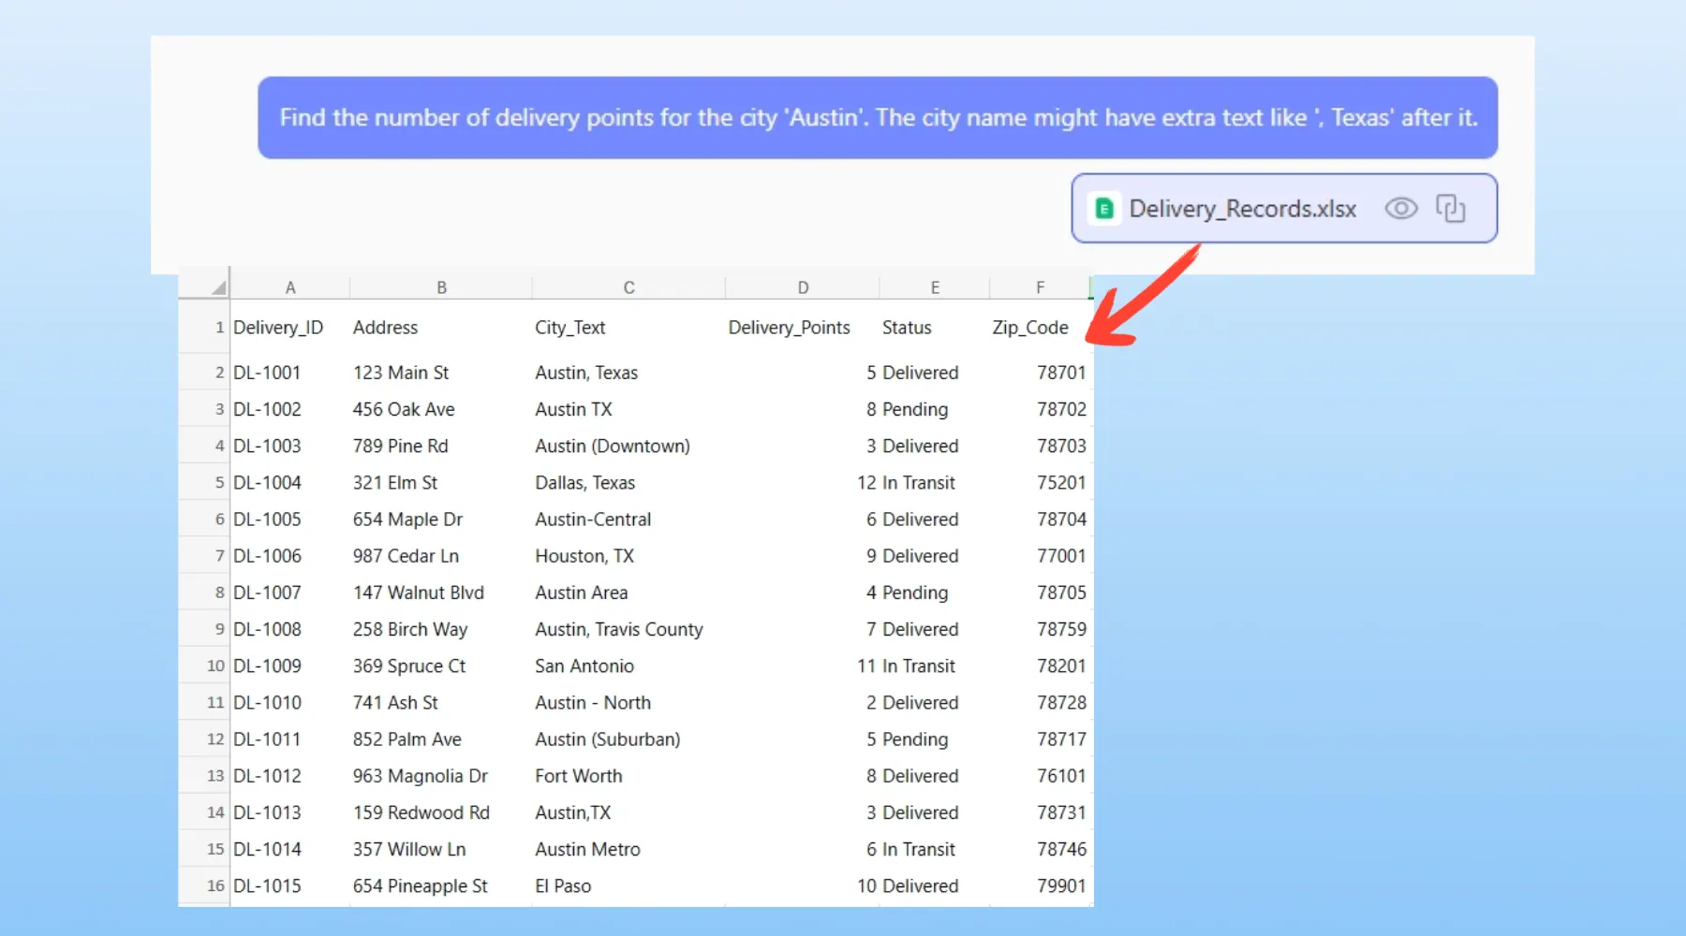Select column C header

629,287
